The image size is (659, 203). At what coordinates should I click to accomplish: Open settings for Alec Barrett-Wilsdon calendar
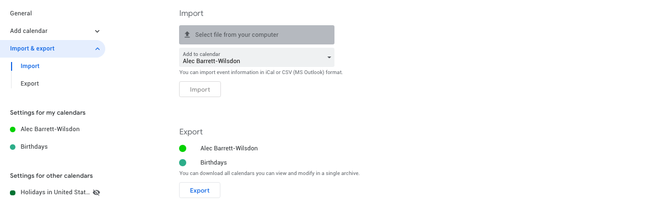tap(50, 129)
